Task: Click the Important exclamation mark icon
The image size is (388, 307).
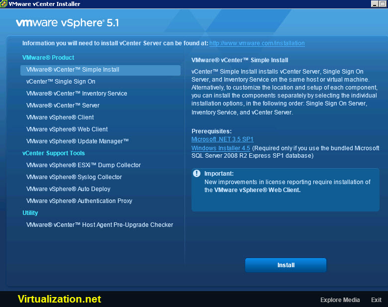Action: [196, 173]
